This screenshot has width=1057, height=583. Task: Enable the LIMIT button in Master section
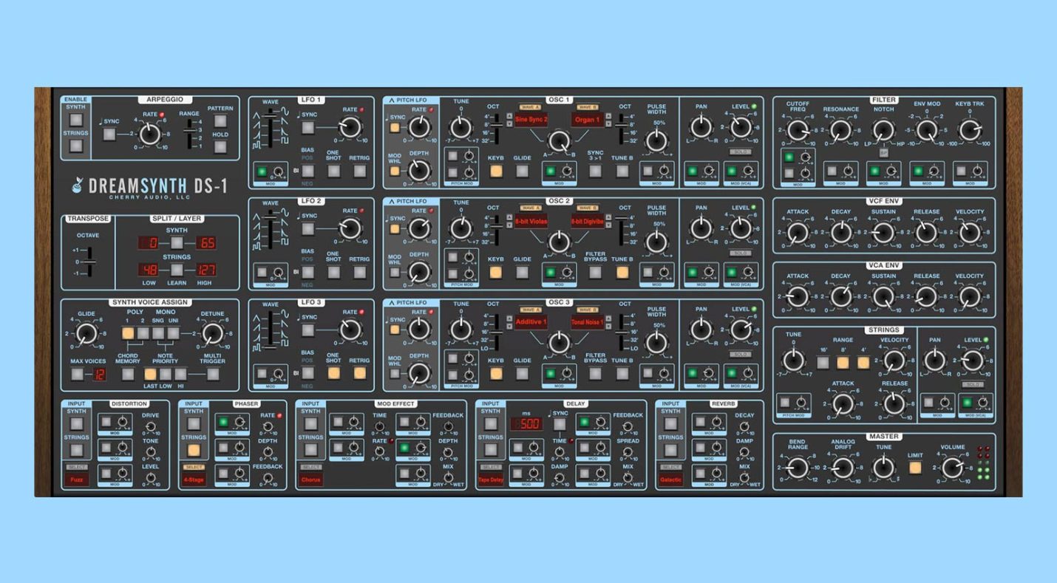tap(917, 468)
